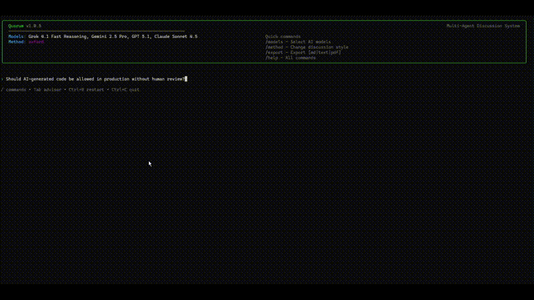534x300 pixels.
Task: Click the 'Ctrl+R restart' footer hint
Action: (x=86, y=90)
